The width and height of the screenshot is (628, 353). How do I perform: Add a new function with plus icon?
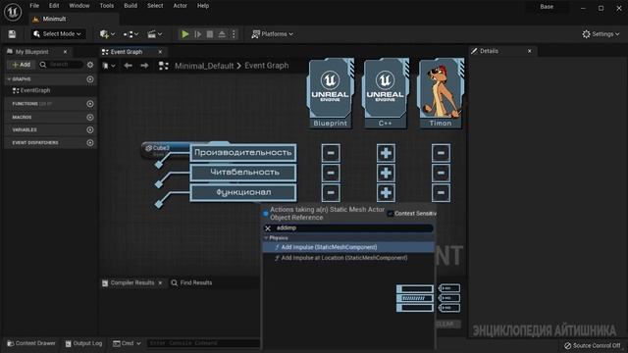coord(90,104)
